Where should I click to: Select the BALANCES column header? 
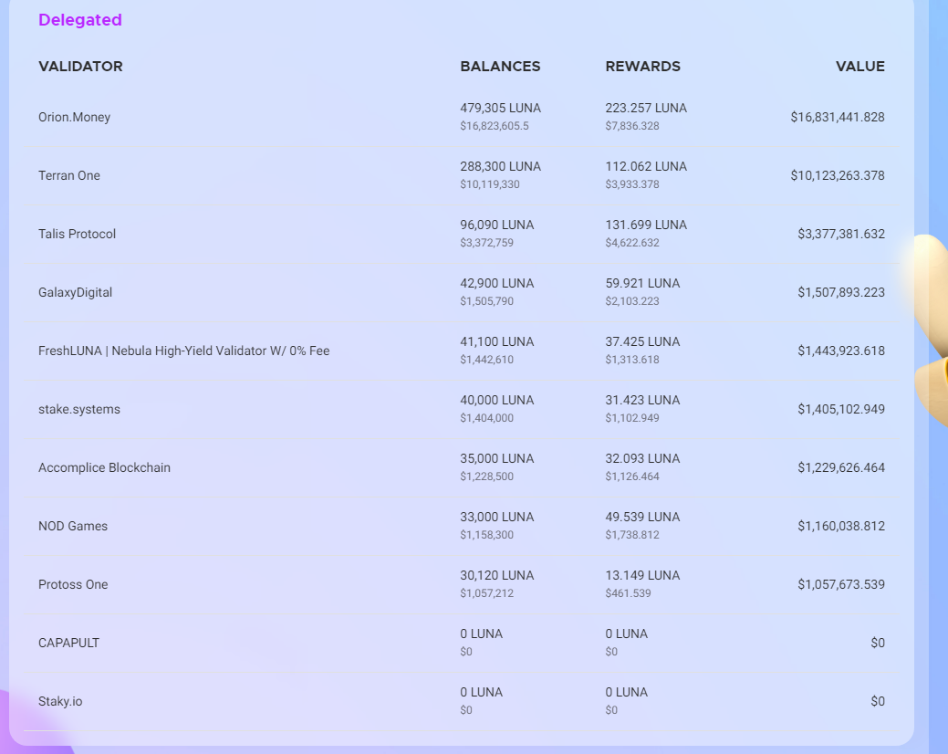click(500, 67)
